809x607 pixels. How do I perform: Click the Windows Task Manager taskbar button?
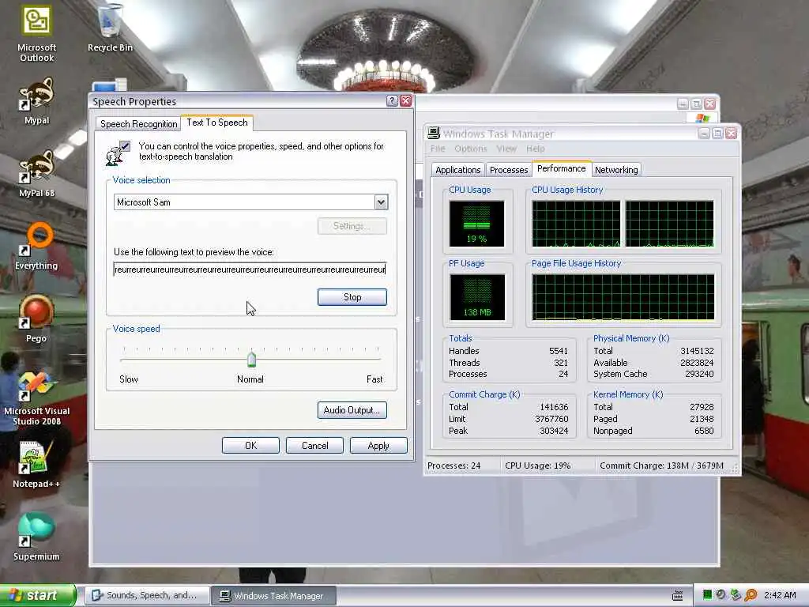click(274, 596)
